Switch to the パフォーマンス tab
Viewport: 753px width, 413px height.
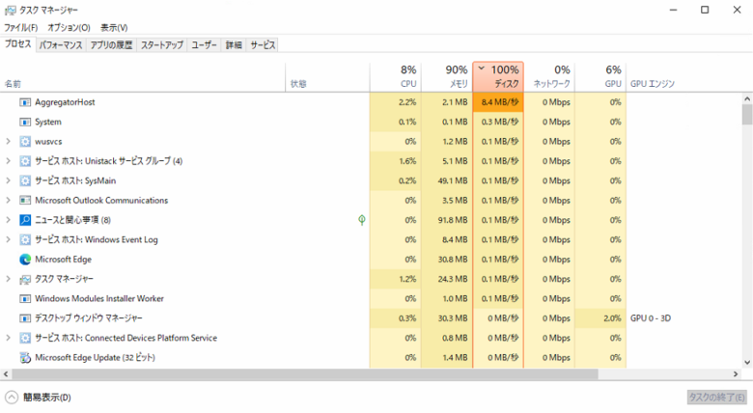pos(61,45)
